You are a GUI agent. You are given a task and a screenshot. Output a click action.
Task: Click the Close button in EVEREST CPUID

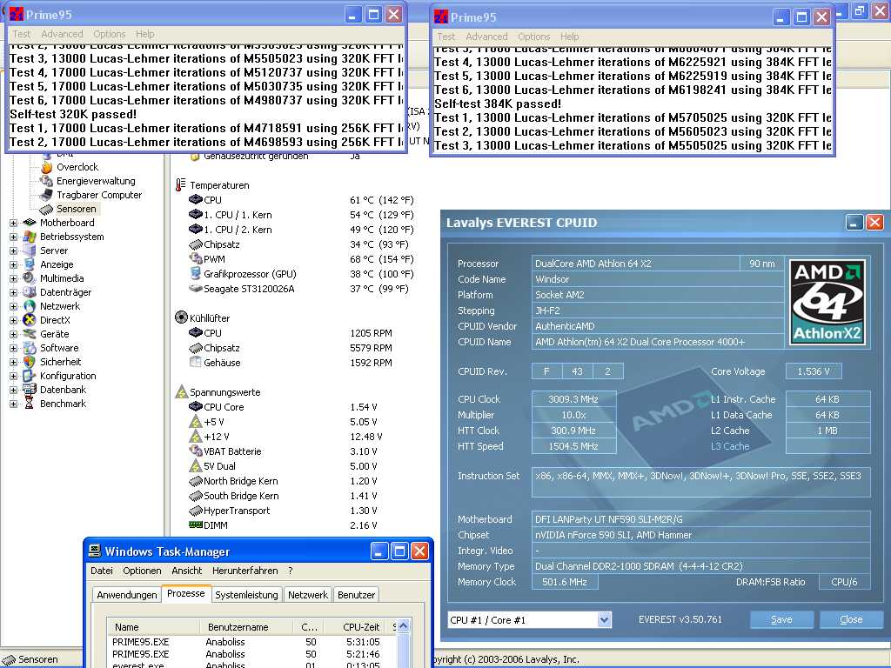coord(851,619)
